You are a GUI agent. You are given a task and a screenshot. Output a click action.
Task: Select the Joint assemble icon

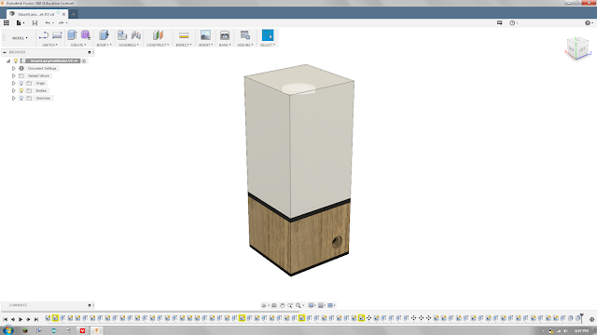tap(136, 35)
